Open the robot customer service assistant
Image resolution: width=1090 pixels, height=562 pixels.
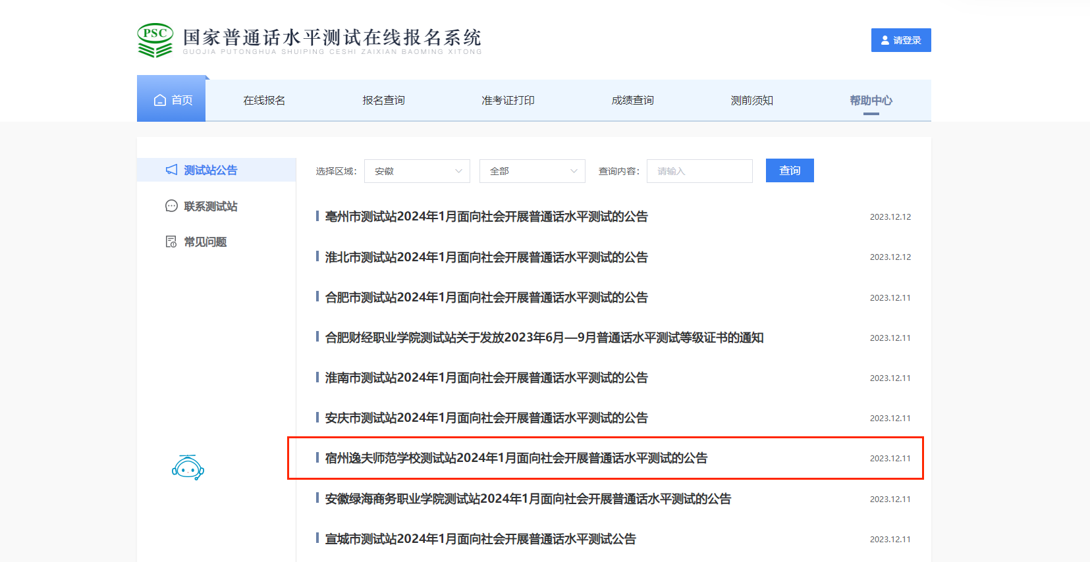pyautogui.click(x=188, y=467)
